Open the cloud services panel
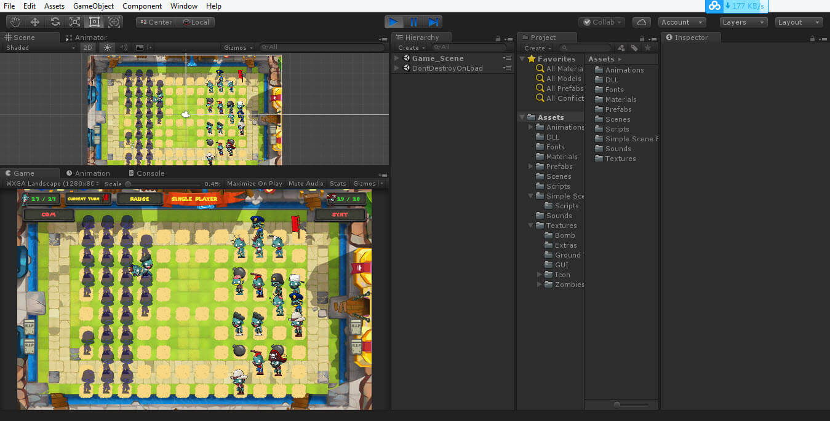Image resolution: width=830 pixels, height=421 pixels. (x=642, y=22)
